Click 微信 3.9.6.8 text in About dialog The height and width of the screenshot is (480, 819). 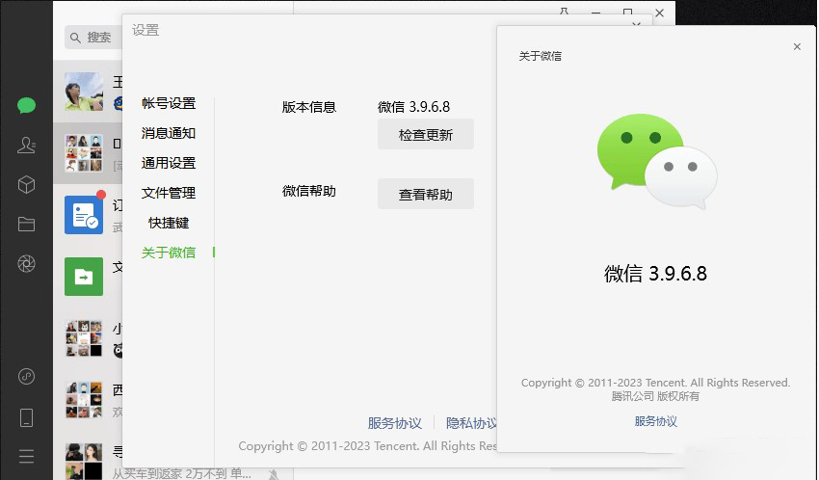point(655,274)
